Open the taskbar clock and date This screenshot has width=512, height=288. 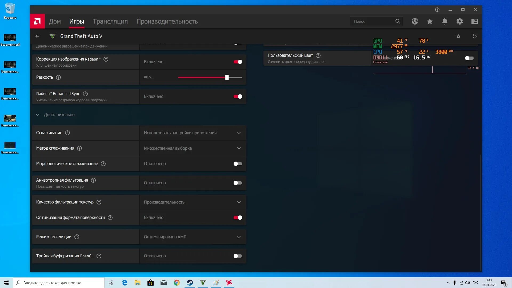(489, 283)
